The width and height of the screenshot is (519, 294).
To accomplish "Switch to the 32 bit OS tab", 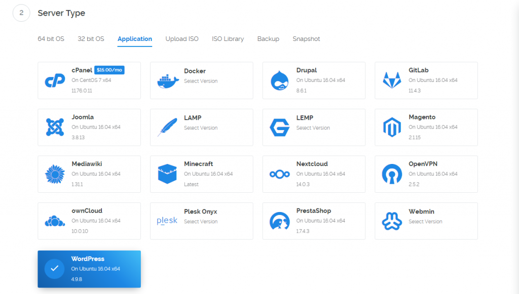I will pyautogui.click(x=91, y=39).
